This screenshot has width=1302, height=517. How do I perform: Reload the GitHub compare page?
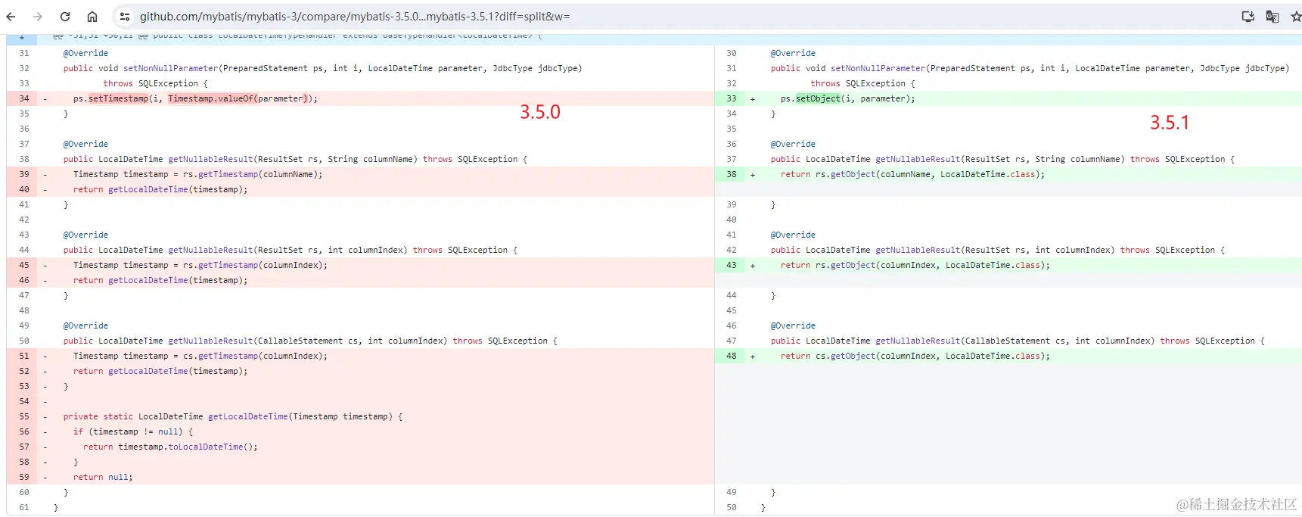pos(65,17)
